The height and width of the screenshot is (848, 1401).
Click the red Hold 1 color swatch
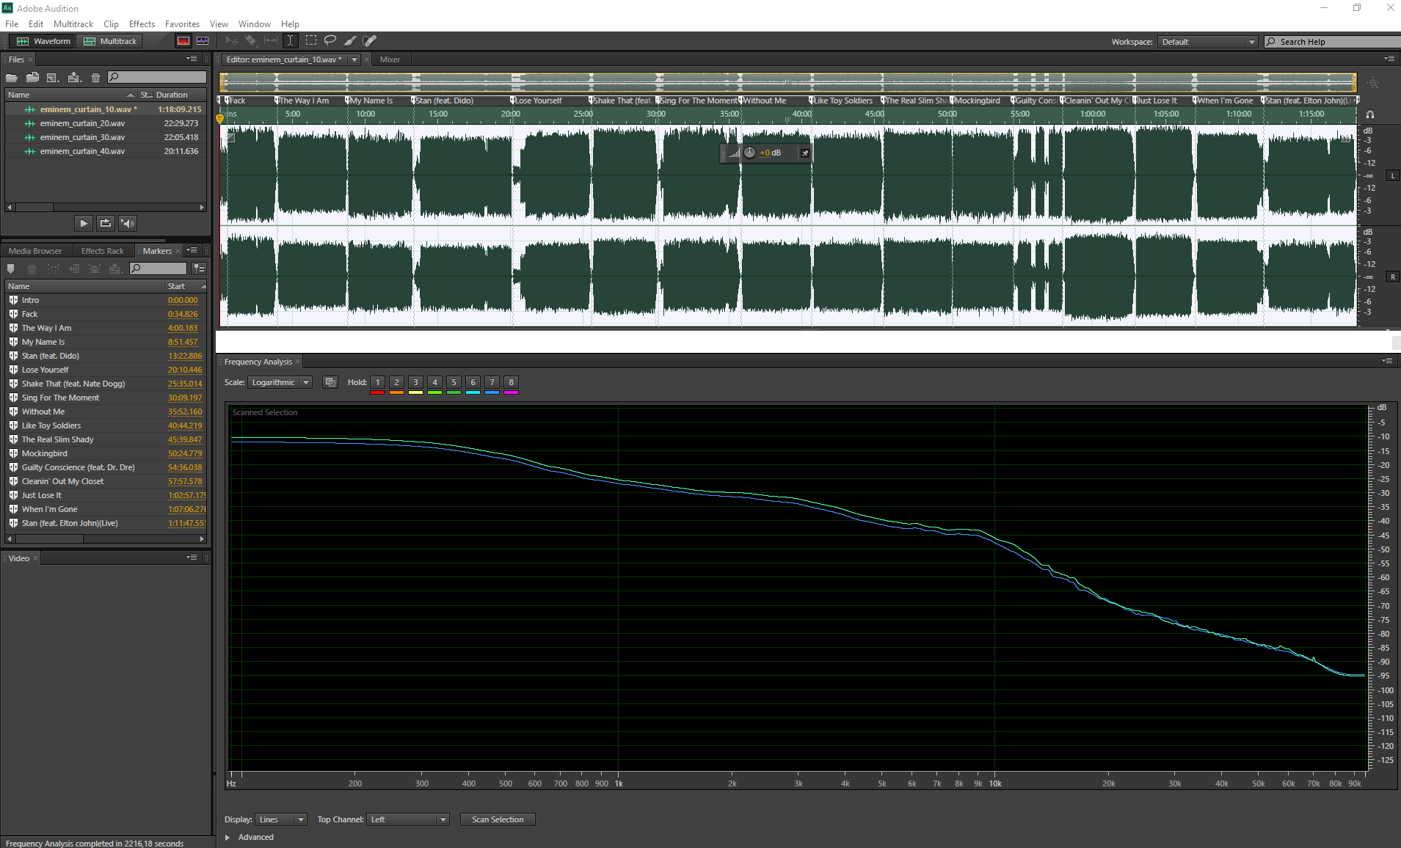click(378, 392)
